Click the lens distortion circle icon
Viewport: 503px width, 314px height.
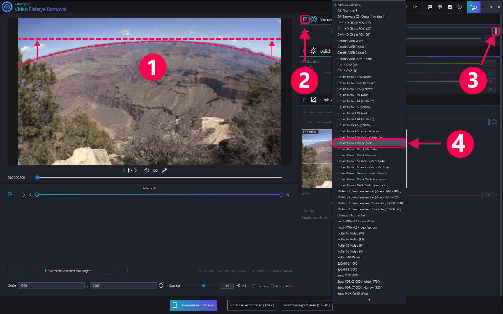pyautogui.click(x=314, y=19)
